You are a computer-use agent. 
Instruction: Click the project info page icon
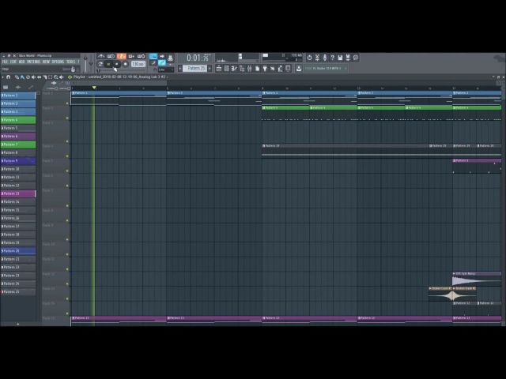(258, 69)
